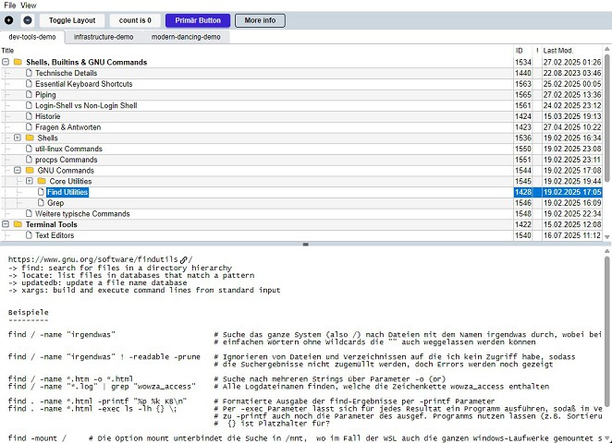The height and width of the screenshot is (443, 612).
Task: Click the document icon of Fragen & Antworten
Action: 29,127
